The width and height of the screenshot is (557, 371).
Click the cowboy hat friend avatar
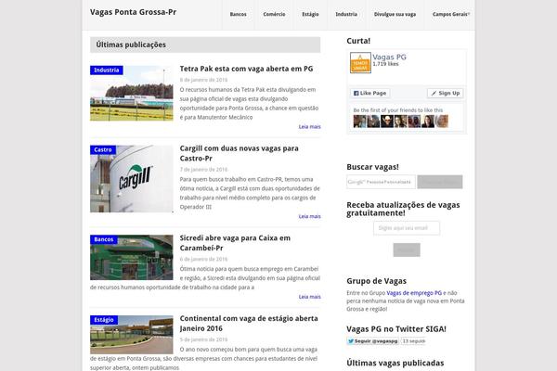click(x=387, y=122)
